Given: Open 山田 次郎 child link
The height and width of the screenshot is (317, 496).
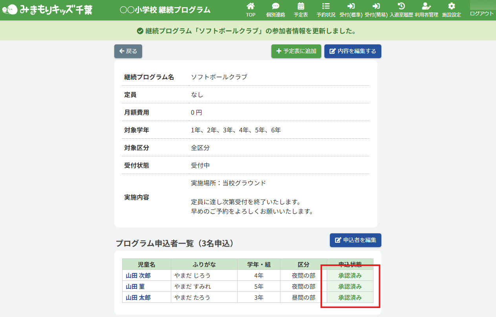Looking at the screenshot, I should click(x=138, y=275).
